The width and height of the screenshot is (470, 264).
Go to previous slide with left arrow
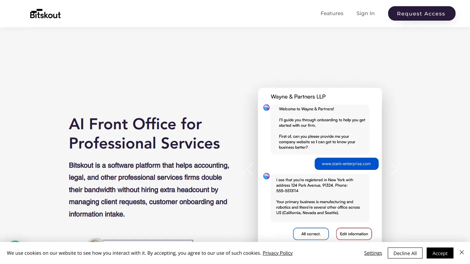pos(250,169)
